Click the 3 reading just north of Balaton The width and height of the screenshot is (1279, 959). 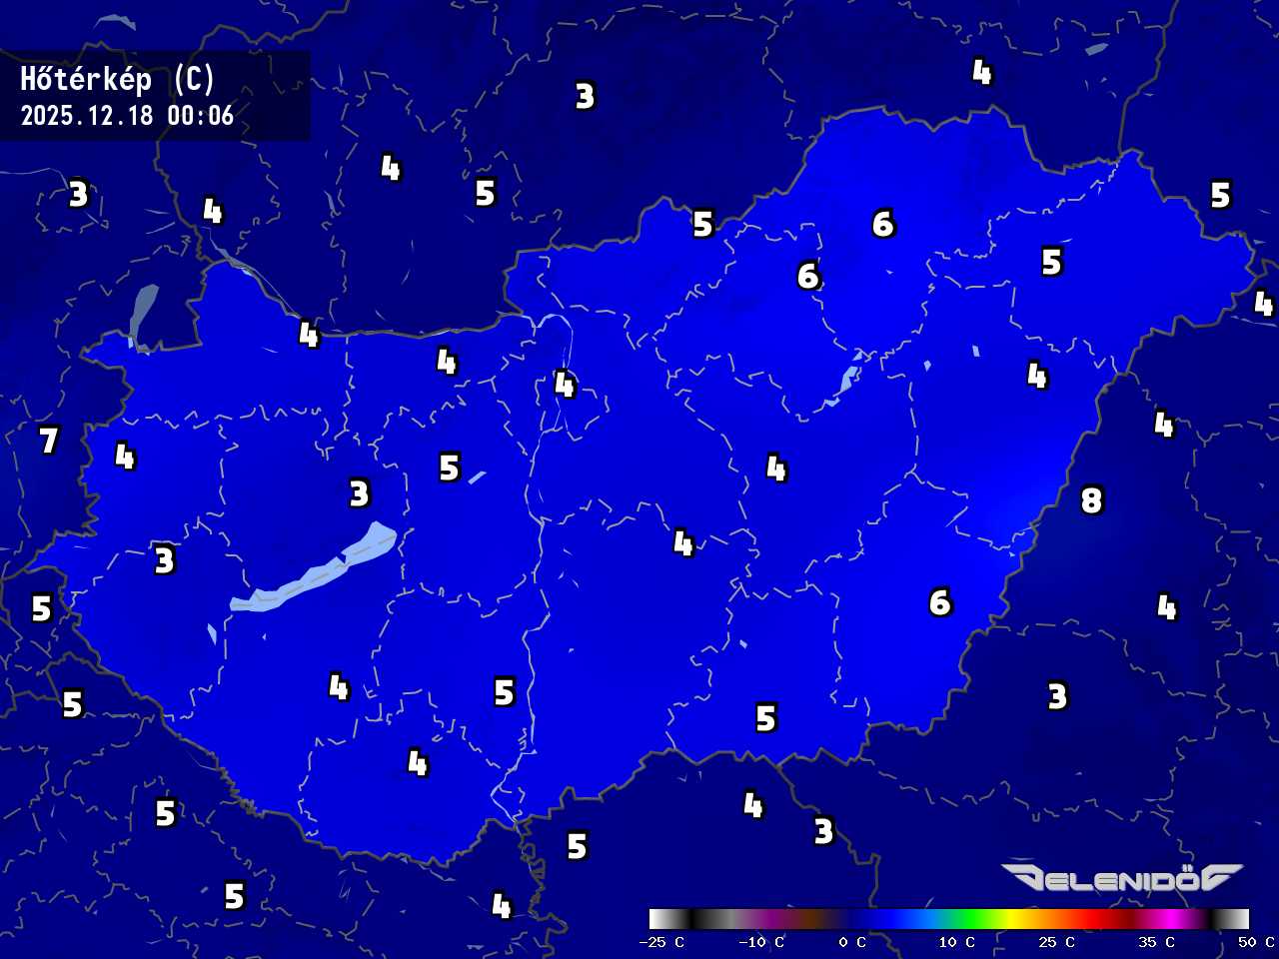click(359, 492)
